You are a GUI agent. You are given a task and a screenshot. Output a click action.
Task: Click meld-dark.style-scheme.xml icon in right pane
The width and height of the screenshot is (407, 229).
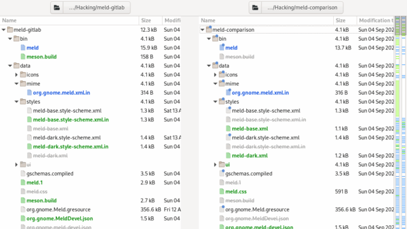(228, 137)
